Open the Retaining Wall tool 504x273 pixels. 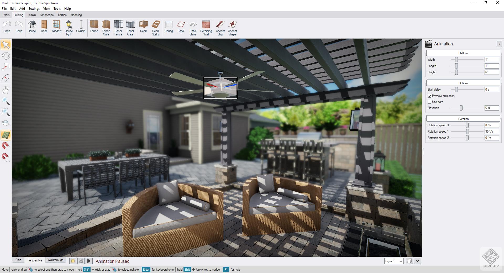point(206,27)
